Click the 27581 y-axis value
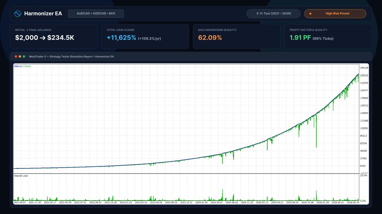The width and height of the screenshot is (382, 214). pos(363,158)
